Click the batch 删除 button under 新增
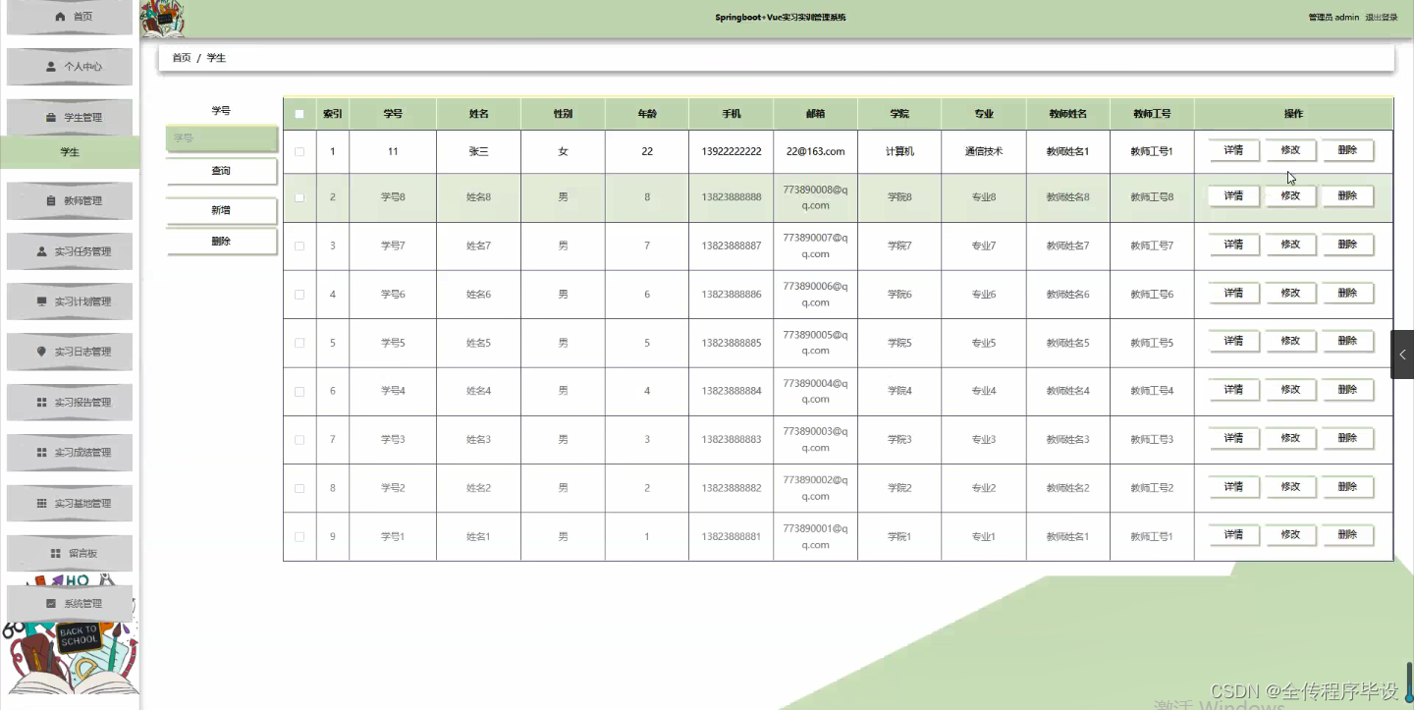 pyautogui.click(x=222, y=242)
